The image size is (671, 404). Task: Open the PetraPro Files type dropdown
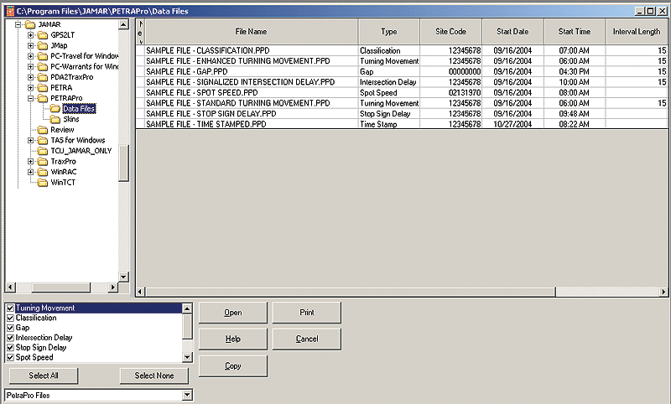[187, 396]
